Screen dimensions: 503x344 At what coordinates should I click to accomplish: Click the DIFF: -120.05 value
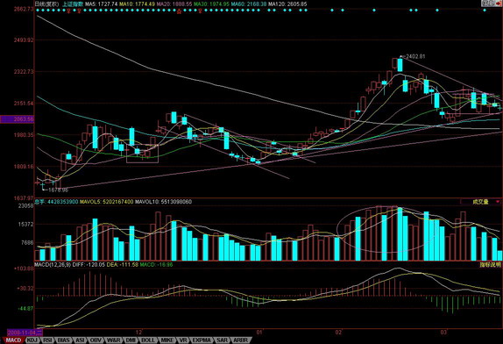[x=89, y=265]
